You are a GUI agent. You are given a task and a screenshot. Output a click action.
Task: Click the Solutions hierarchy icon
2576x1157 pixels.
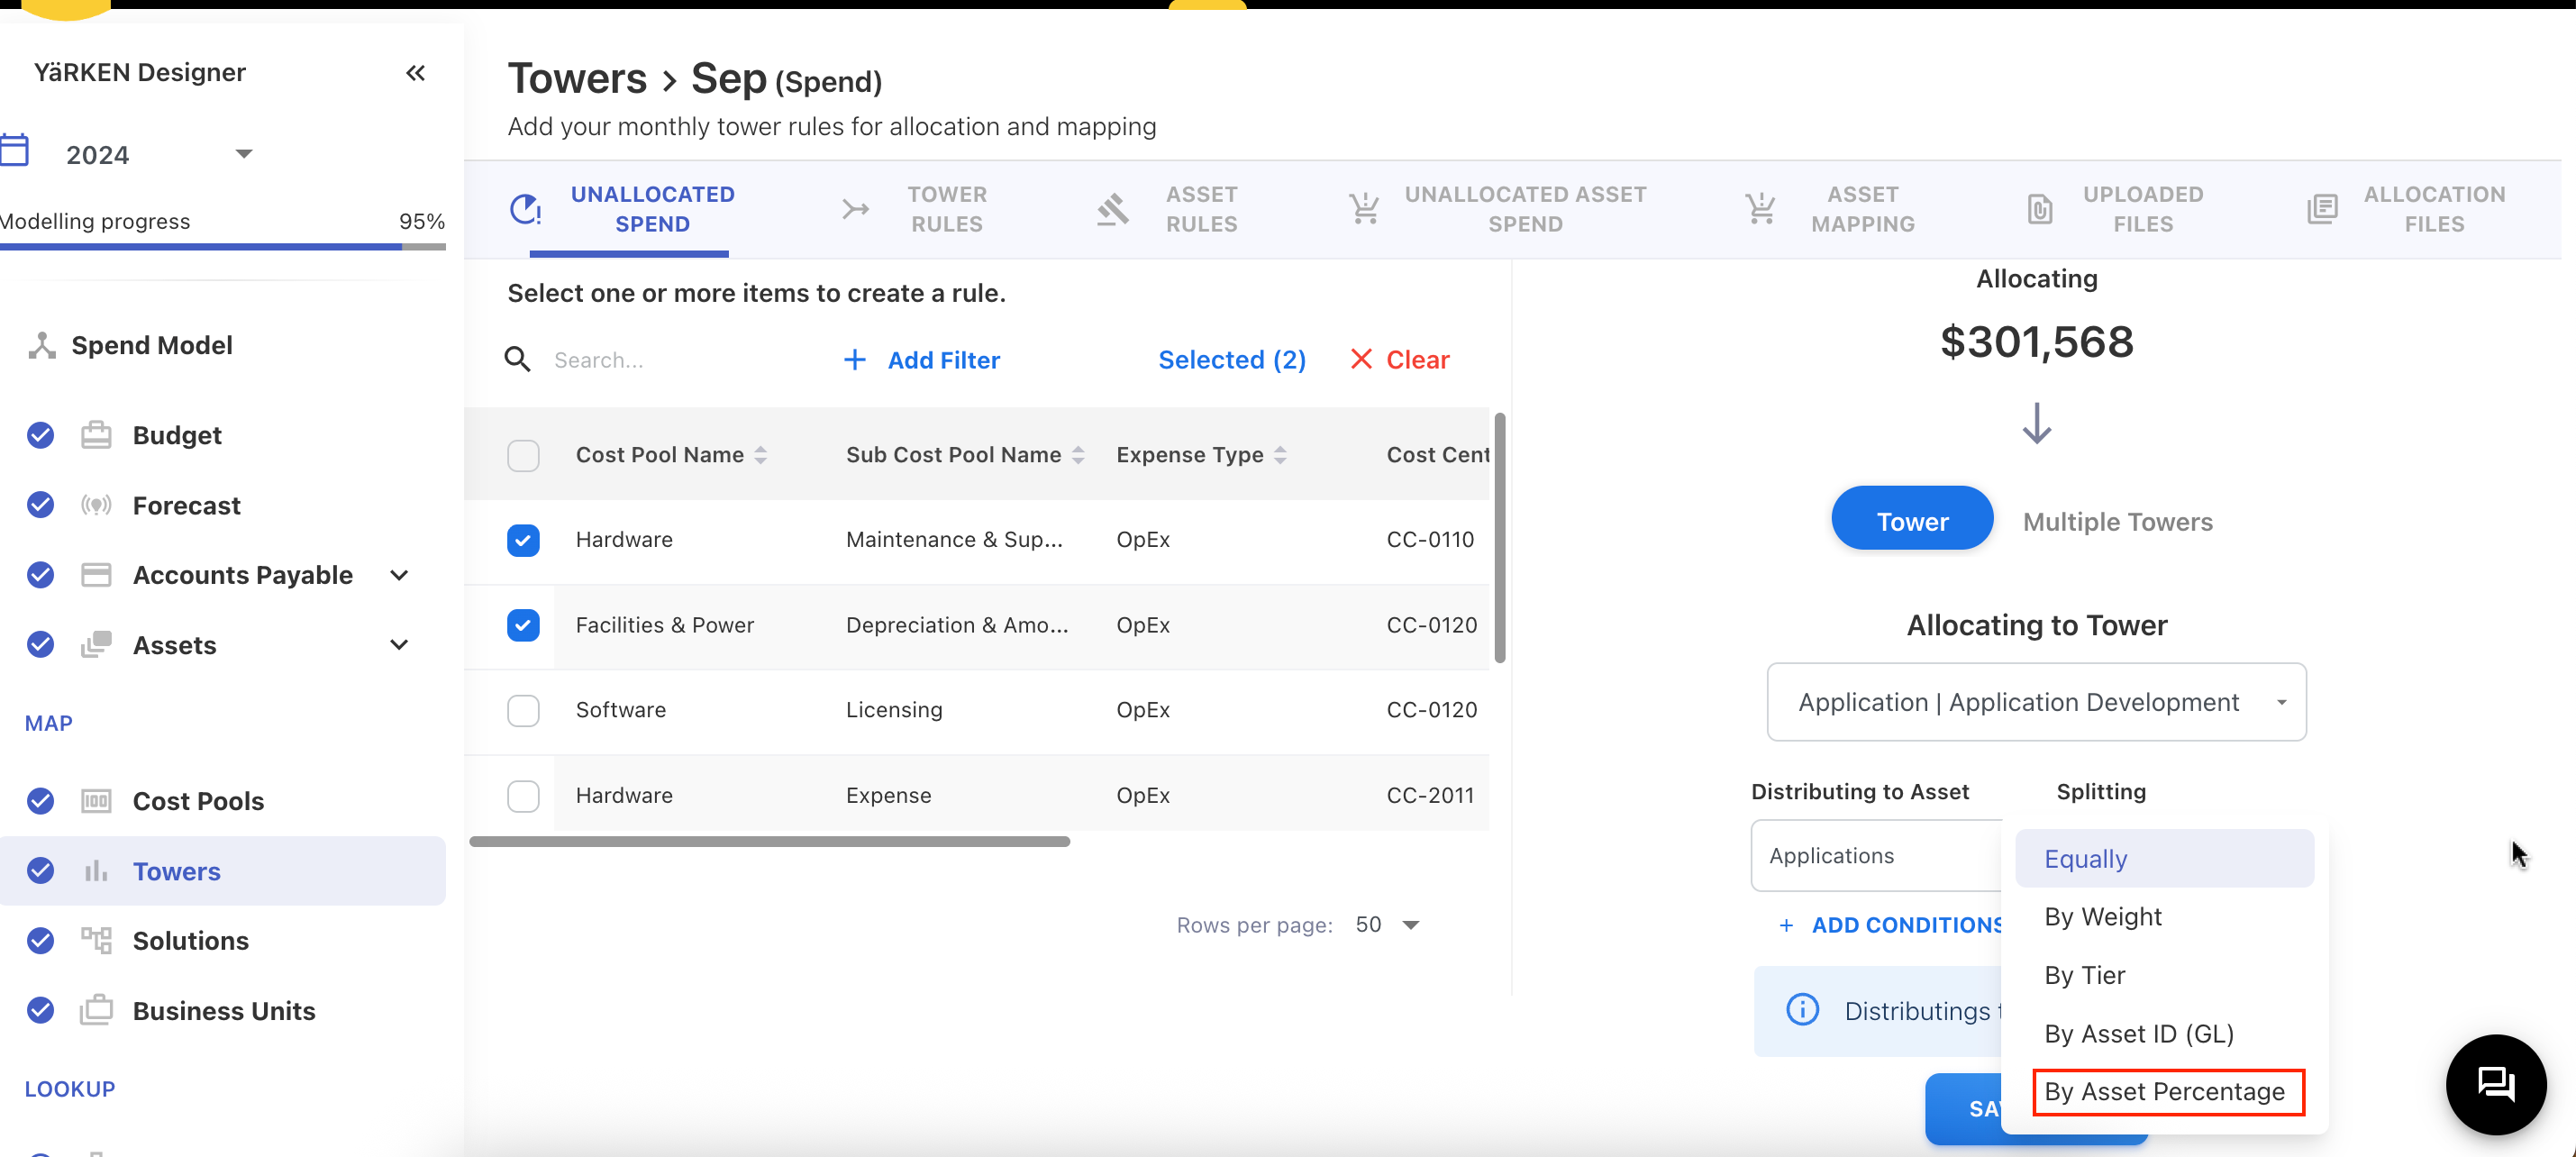(96, 940)
